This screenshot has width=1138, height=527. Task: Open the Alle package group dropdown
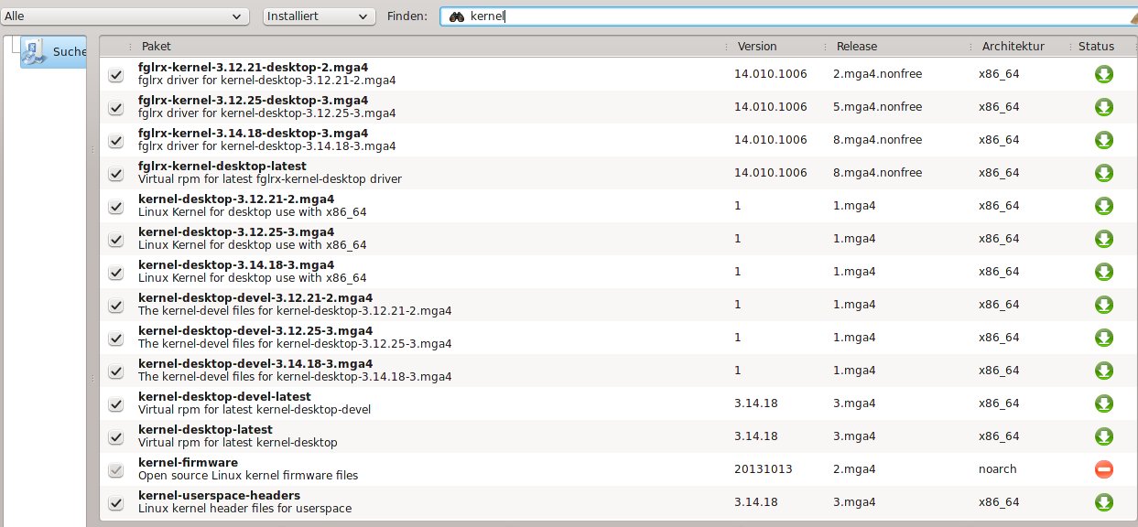[125, 16]
